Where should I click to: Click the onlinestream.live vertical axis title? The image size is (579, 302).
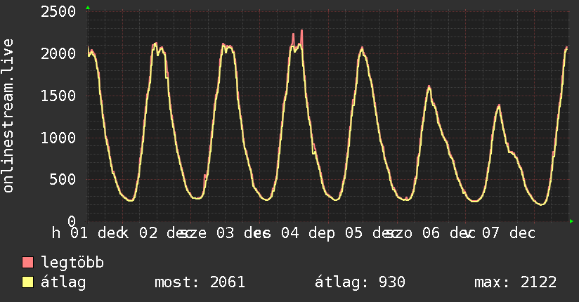(9, 116)
